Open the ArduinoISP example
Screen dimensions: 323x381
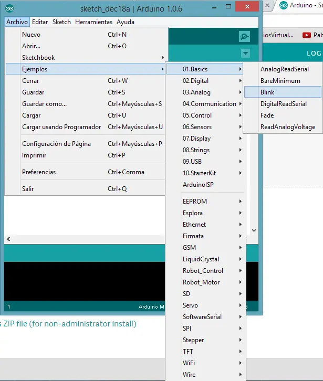coord(205,185)
